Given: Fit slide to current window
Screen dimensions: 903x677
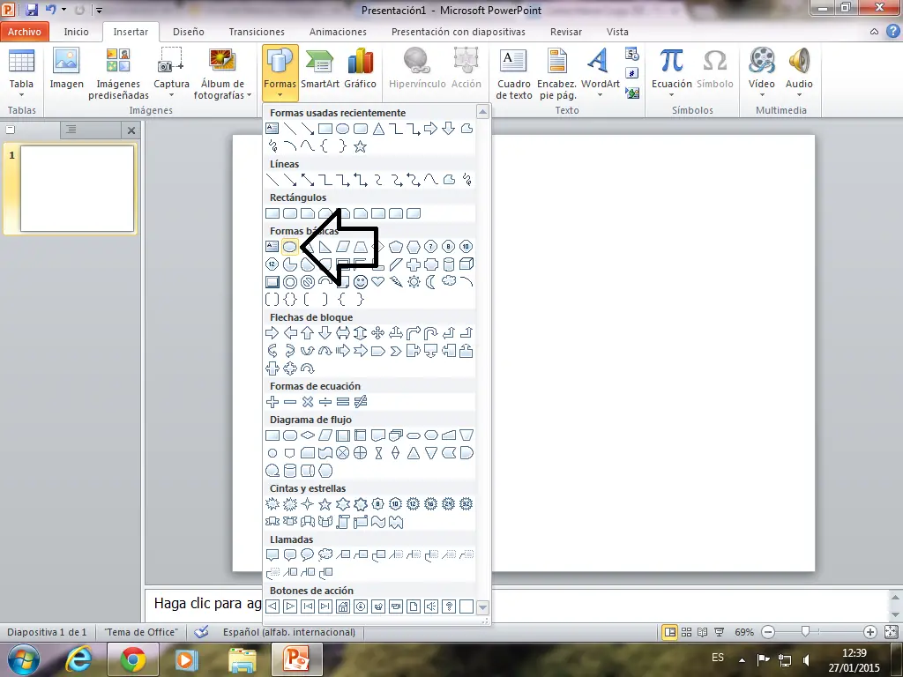Looking at the screenshot, I should 891,632.
